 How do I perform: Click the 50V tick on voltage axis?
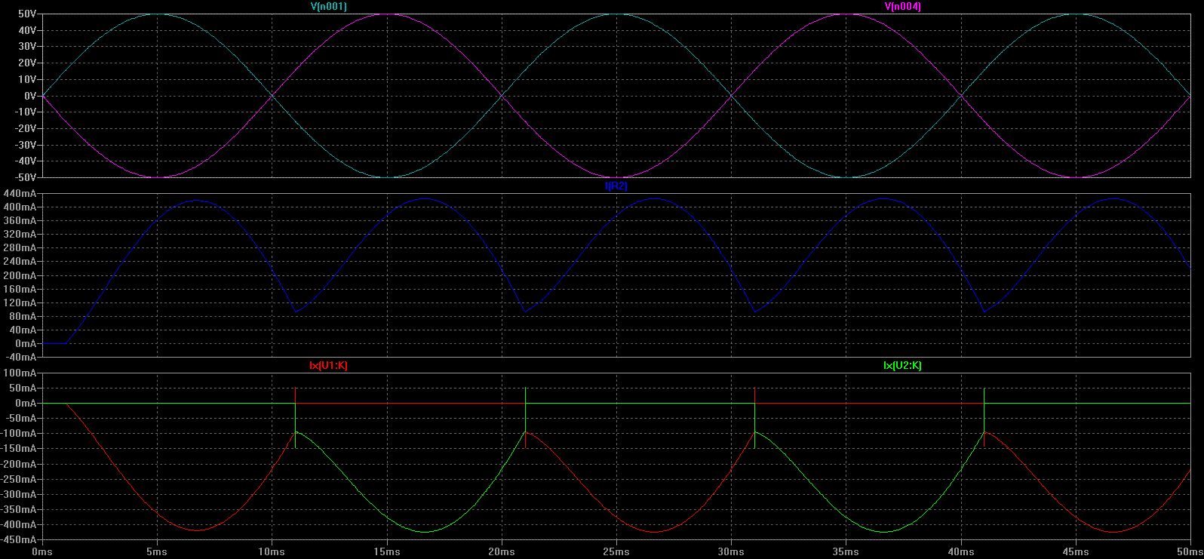click(x=26, y=14)
